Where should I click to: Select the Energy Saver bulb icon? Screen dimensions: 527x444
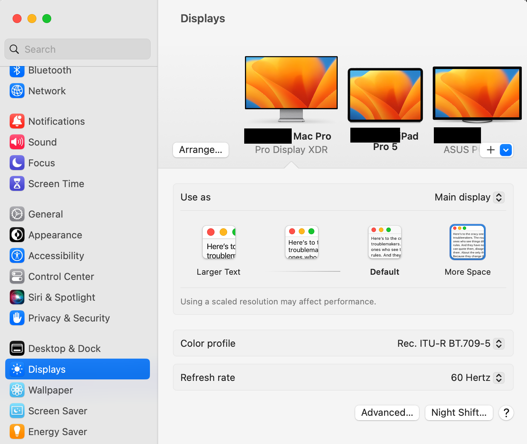tap(17, 432)
